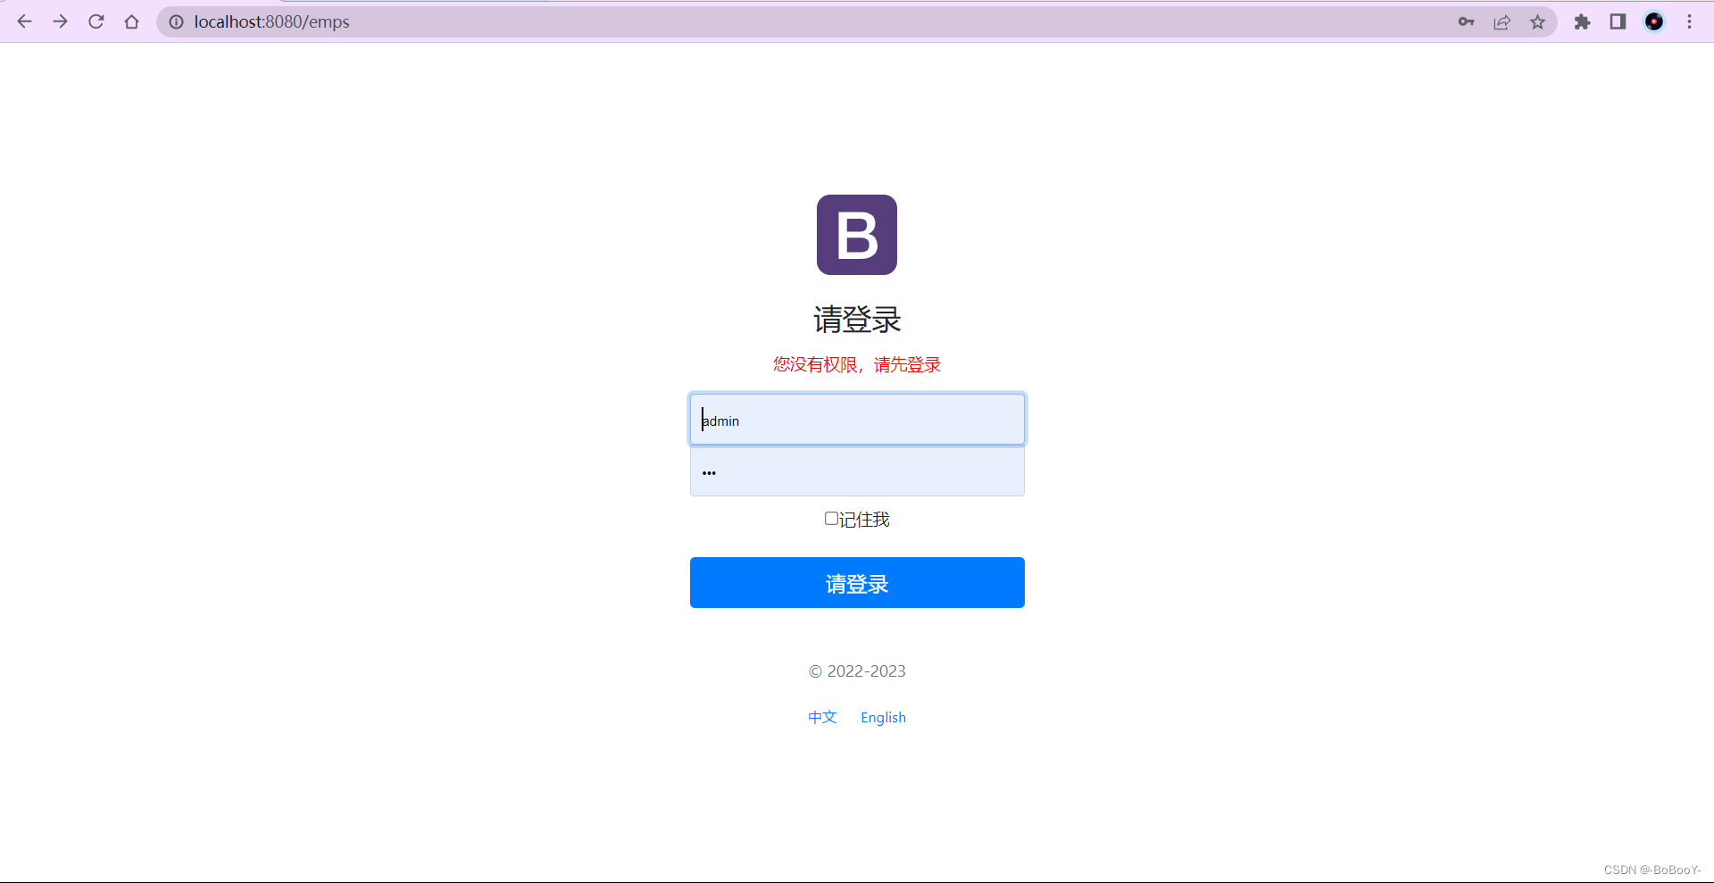
Task: Focus the username field containing admin
Action: [x=857, y=420]
